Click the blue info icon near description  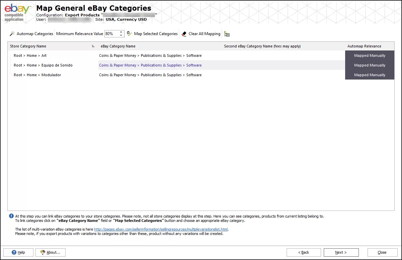point(11,216)
